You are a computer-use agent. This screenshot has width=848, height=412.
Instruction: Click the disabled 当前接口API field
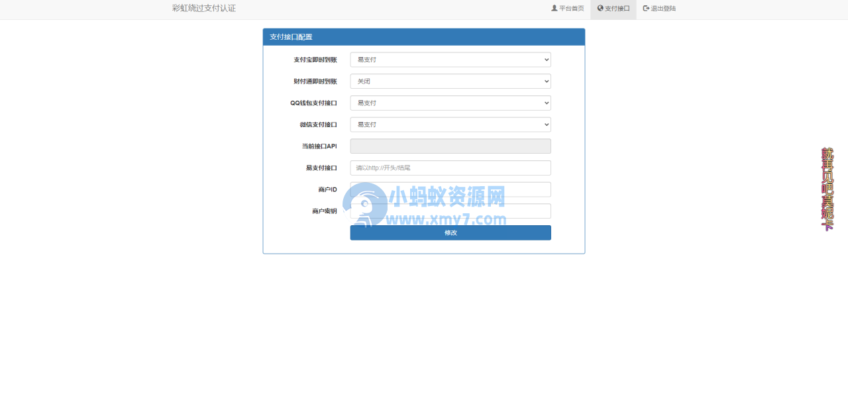[450, 146]
